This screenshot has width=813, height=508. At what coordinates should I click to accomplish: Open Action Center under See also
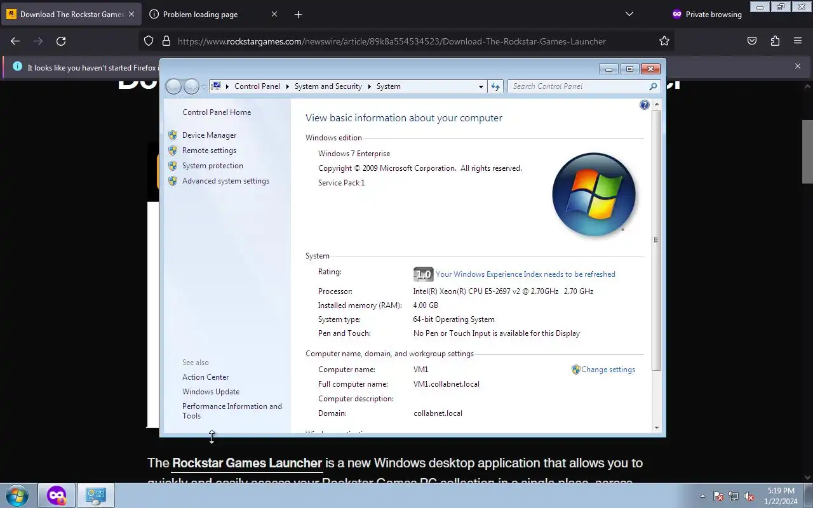205,377
